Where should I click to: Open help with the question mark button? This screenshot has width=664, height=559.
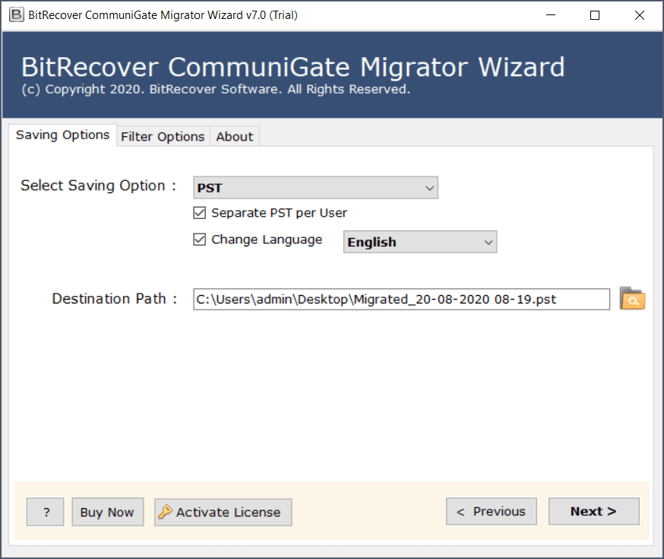tap(46, 512)
